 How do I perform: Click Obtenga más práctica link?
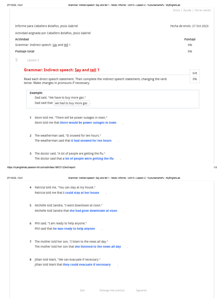[x=112, y=290]
